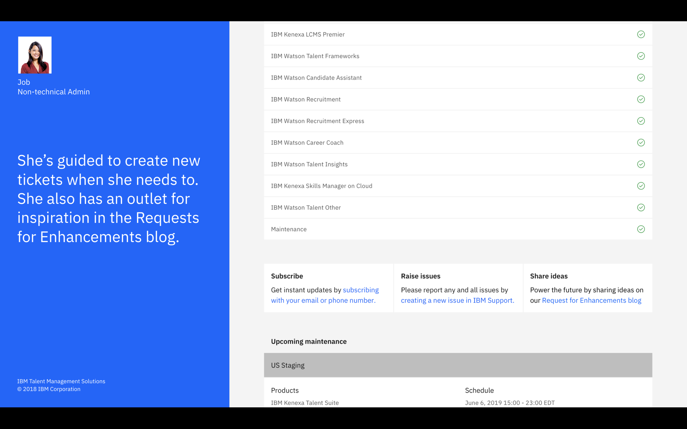Image resolution: width=687 pixels, height=429 pixels.
Task: Open the subscribing with email or phone link
Action: click(325, 295)
